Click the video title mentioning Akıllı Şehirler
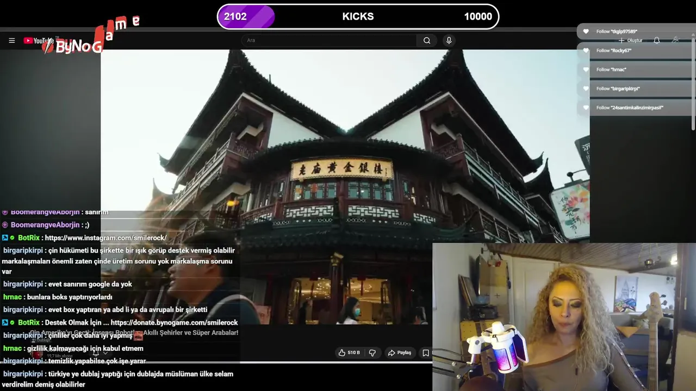This screenshot has height=391, width=696. coord(134,332)
